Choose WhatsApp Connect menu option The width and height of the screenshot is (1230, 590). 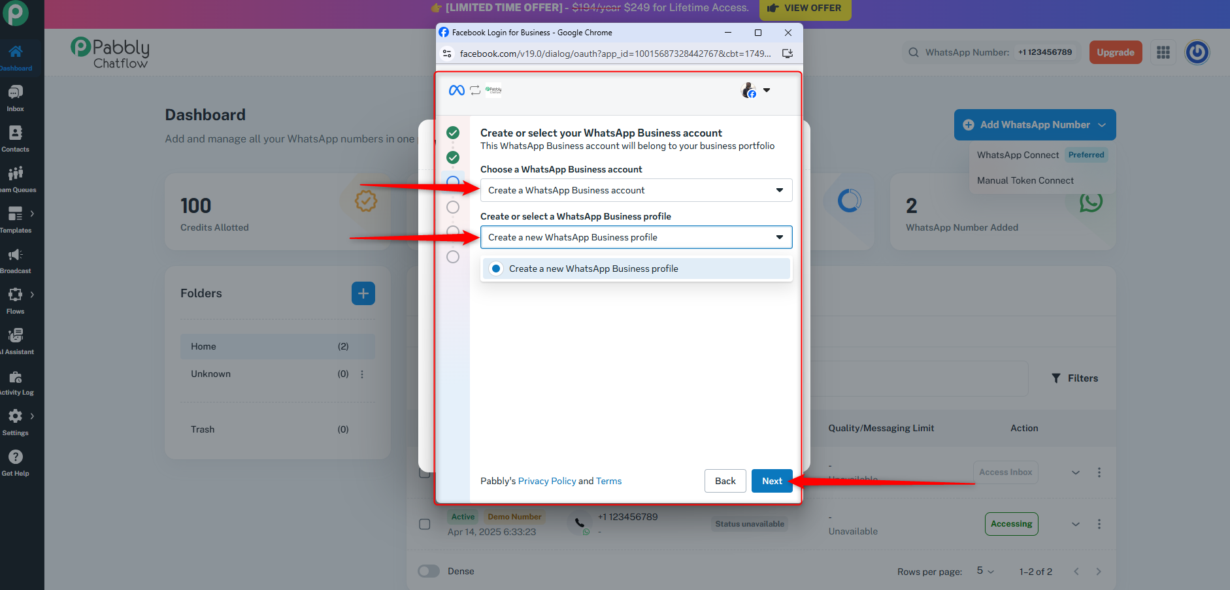[1042, 155]
